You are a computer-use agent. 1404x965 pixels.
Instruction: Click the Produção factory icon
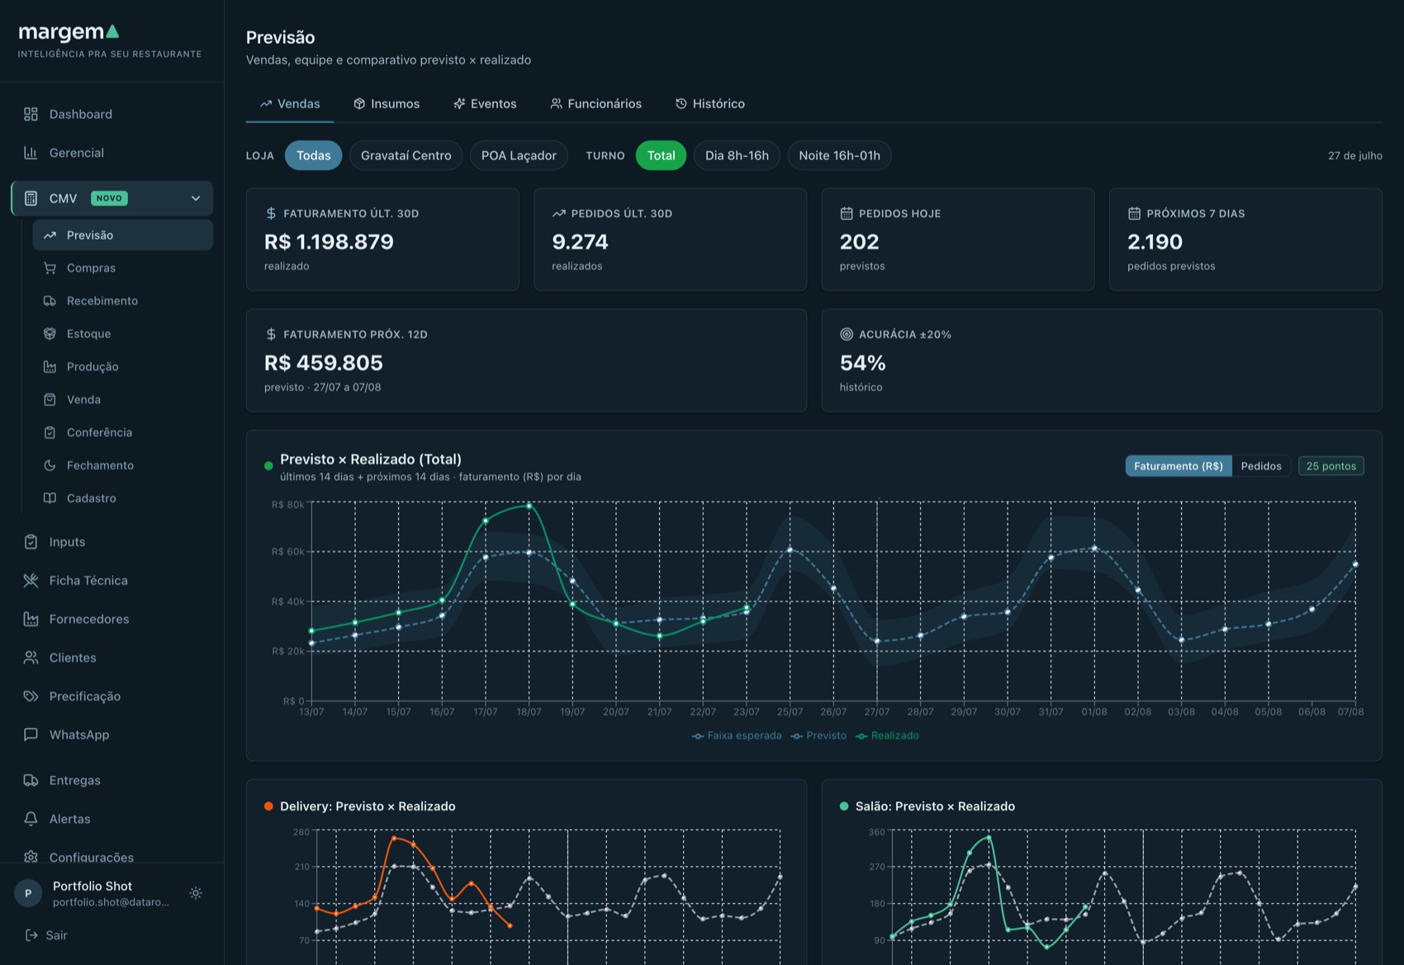[x=50, y=367]
